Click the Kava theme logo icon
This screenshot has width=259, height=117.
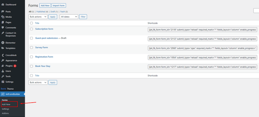point(3,88)
